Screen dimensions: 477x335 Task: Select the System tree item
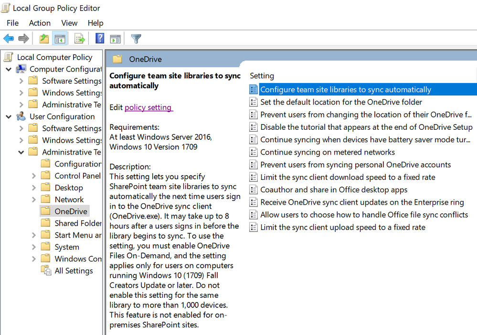67,247
